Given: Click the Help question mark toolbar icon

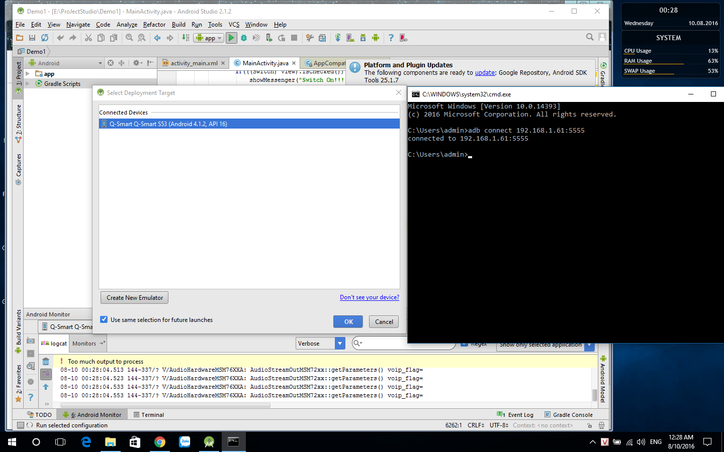Looking at the screenshot, I should pos(391,38).
